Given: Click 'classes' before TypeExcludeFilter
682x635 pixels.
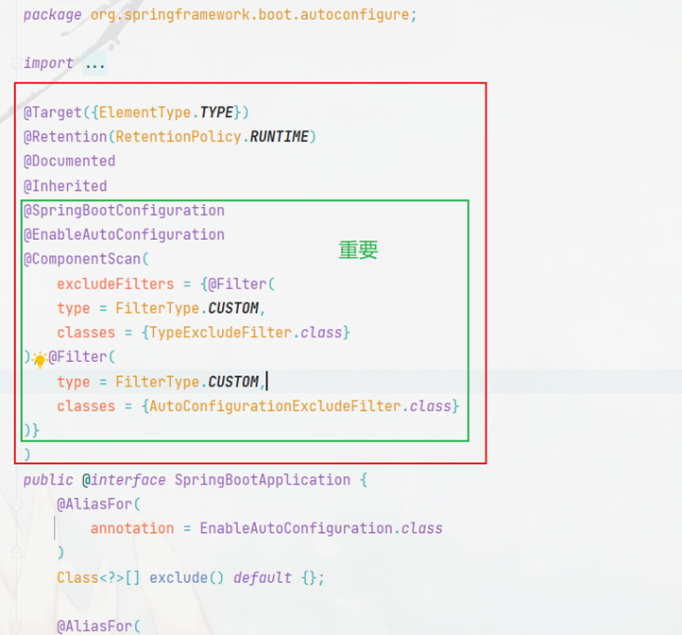Looking at the screenshot, I should coord(86,333).
